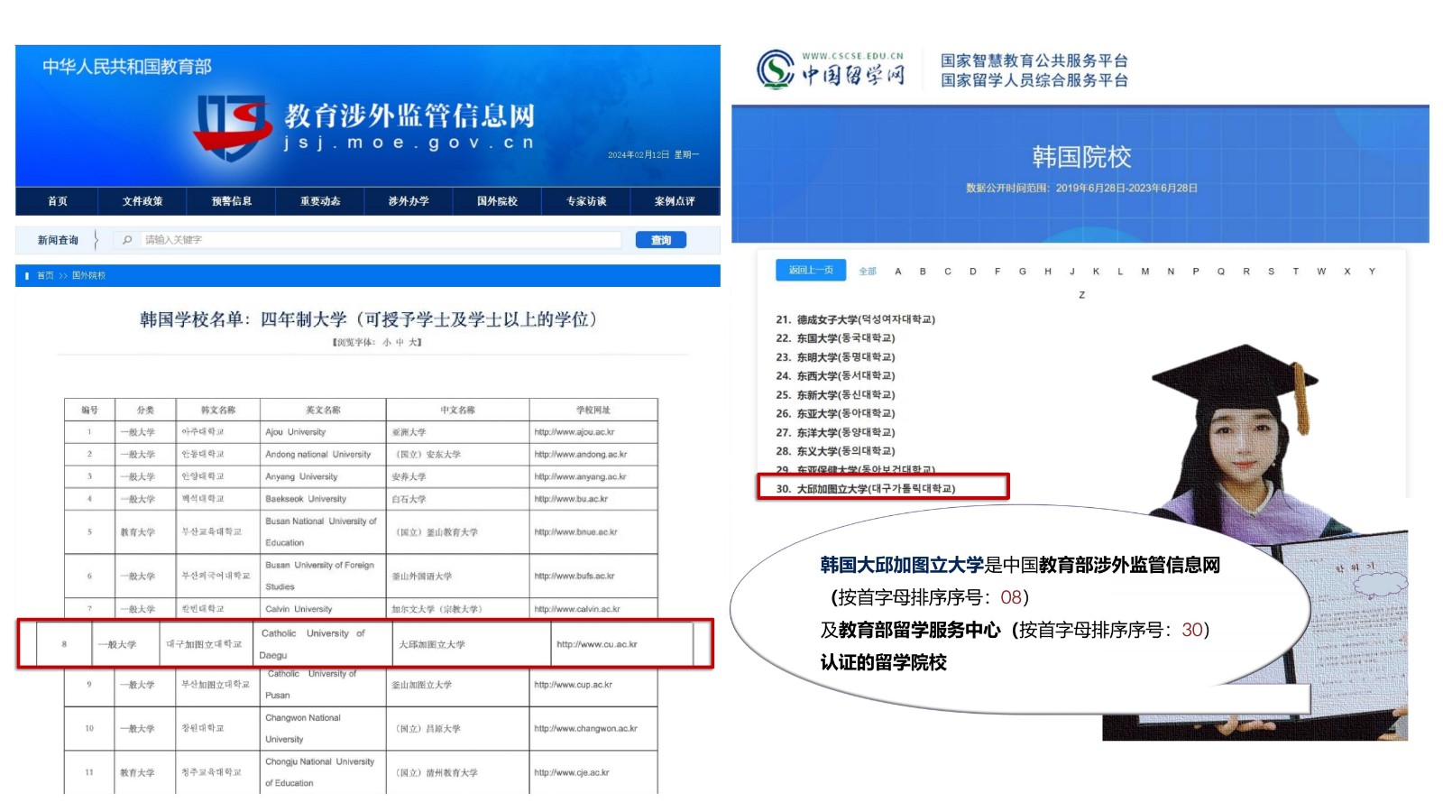Open the 案例点评 menu item
This screenshot has height=812, width=1443.
click(x=675, y=201)
